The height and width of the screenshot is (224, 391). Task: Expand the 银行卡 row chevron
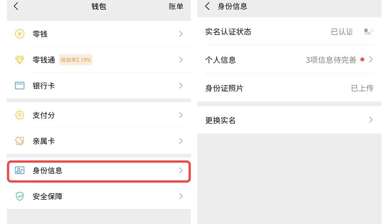coord(181,86)
